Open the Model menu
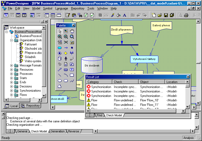Viewport: 202px width, 141px height. point(36,8)
